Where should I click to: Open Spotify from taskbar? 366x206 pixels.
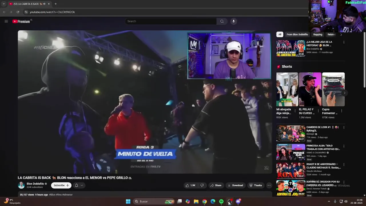221,201
